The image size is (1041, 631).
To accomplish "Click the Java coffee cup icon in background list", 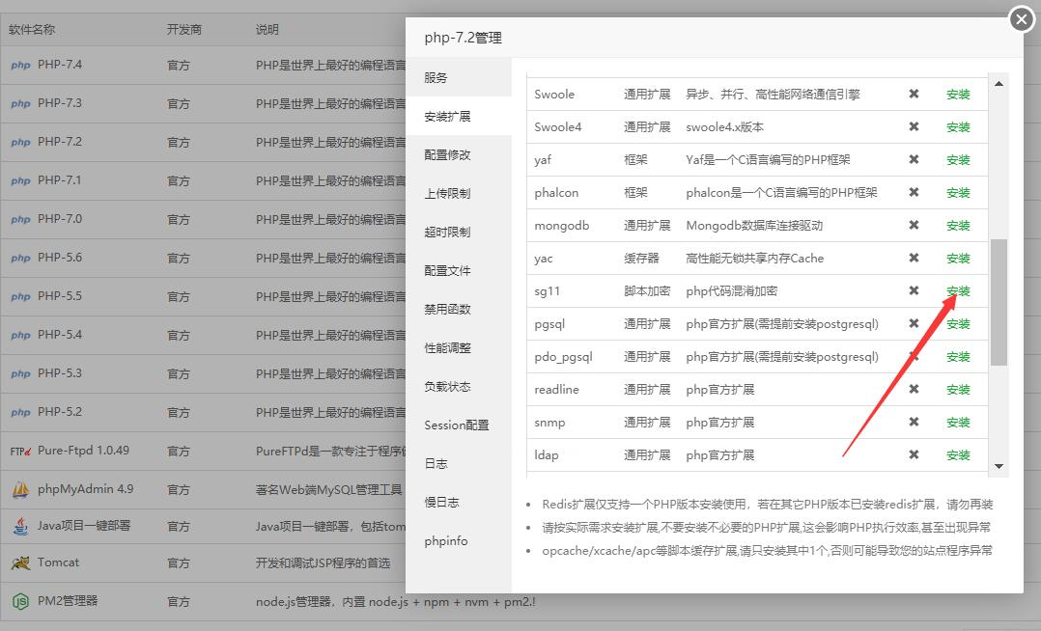I will 20,527.
